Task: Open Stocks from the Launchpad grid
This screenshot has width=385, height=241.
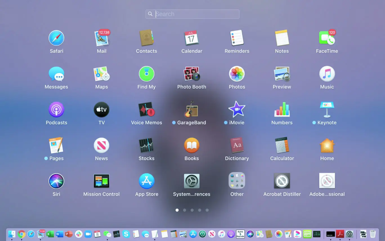Action: click(x=147, y=145)
